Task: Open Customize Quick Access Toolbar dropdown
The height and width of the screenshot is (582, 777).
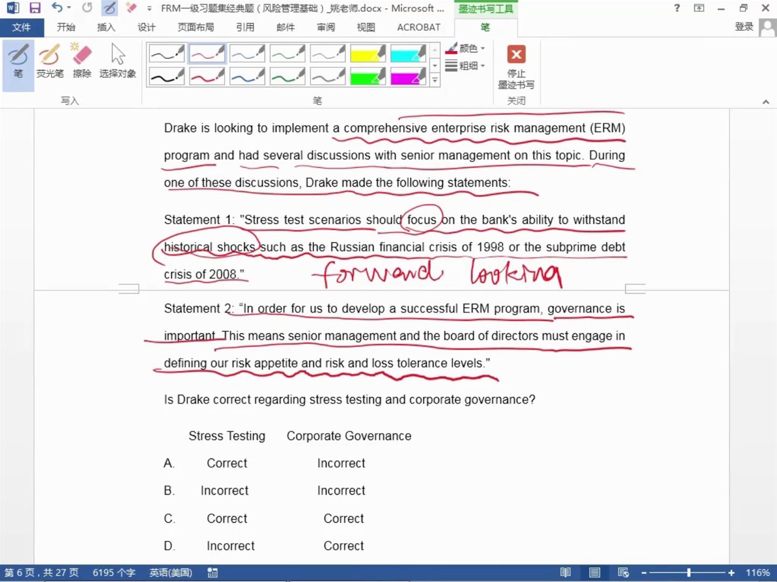Action: coord(149,9)
